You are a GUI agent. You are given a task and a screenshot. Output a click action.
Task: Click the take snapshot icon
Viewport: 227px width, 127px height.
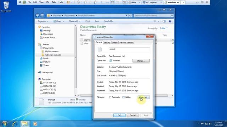[85, 2]
